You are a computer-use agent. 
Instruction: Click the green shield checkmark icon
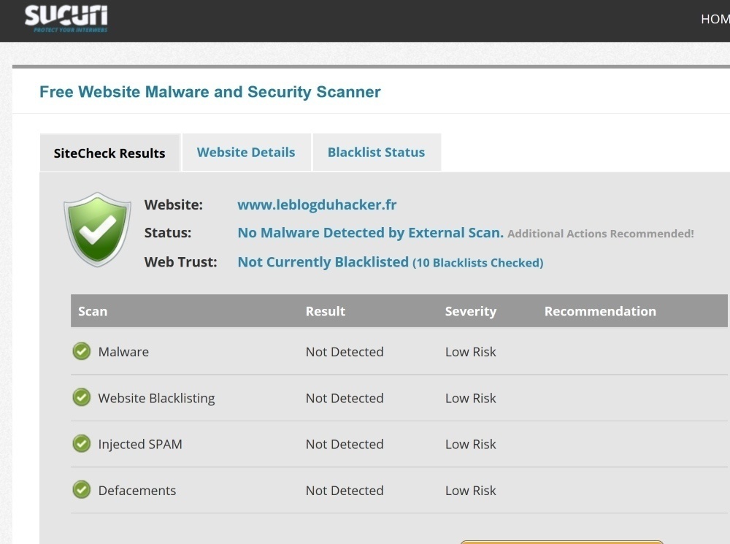click(x=97, y=229)
